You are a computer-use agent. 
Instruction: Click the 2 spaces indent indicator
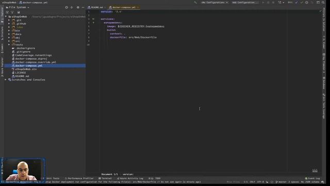[293, 182]
